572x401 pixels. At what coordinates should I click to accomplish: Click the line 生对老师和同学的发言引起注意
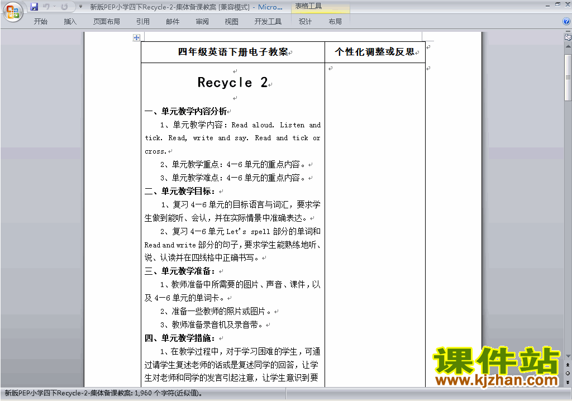click(231, 378)
